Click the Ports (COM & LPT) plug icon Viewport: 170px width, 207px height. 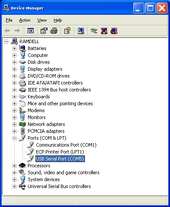pos(22,138)
